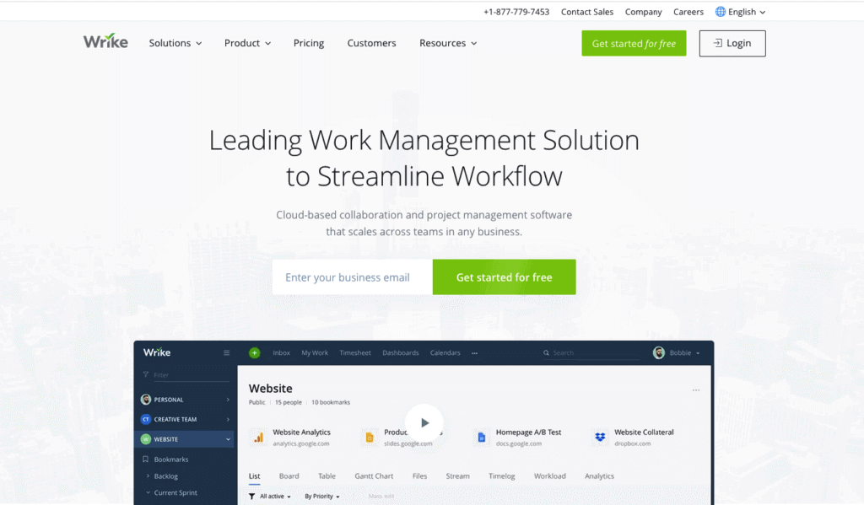Click the '15 people' text
The width and height of the screenshot is (864, 505).
[x=289, y=402]
